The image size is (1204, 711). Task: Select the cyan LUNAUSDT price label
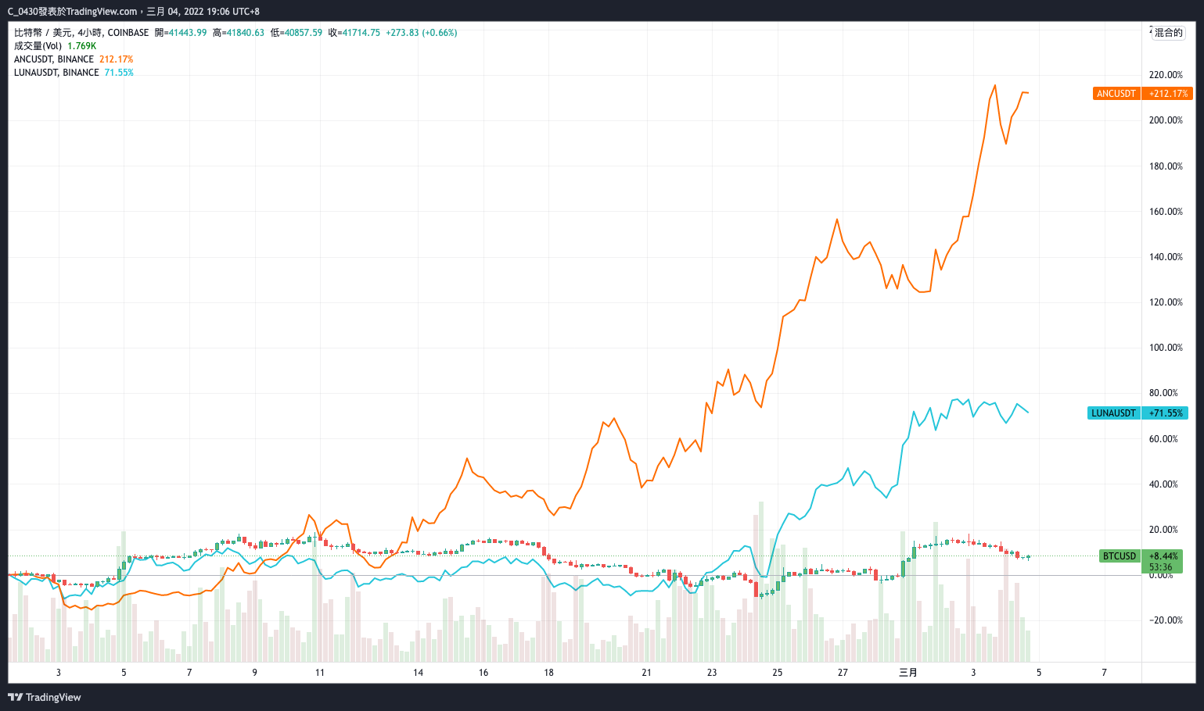point(1114,413)
